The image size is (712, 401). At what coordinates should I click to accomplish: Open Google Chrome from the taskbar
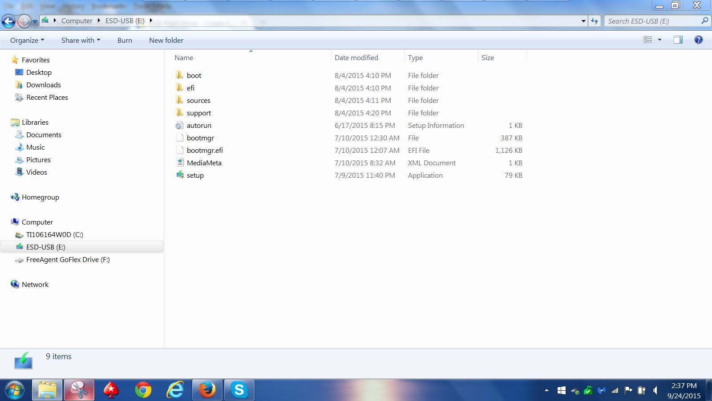tap(143, 390)
